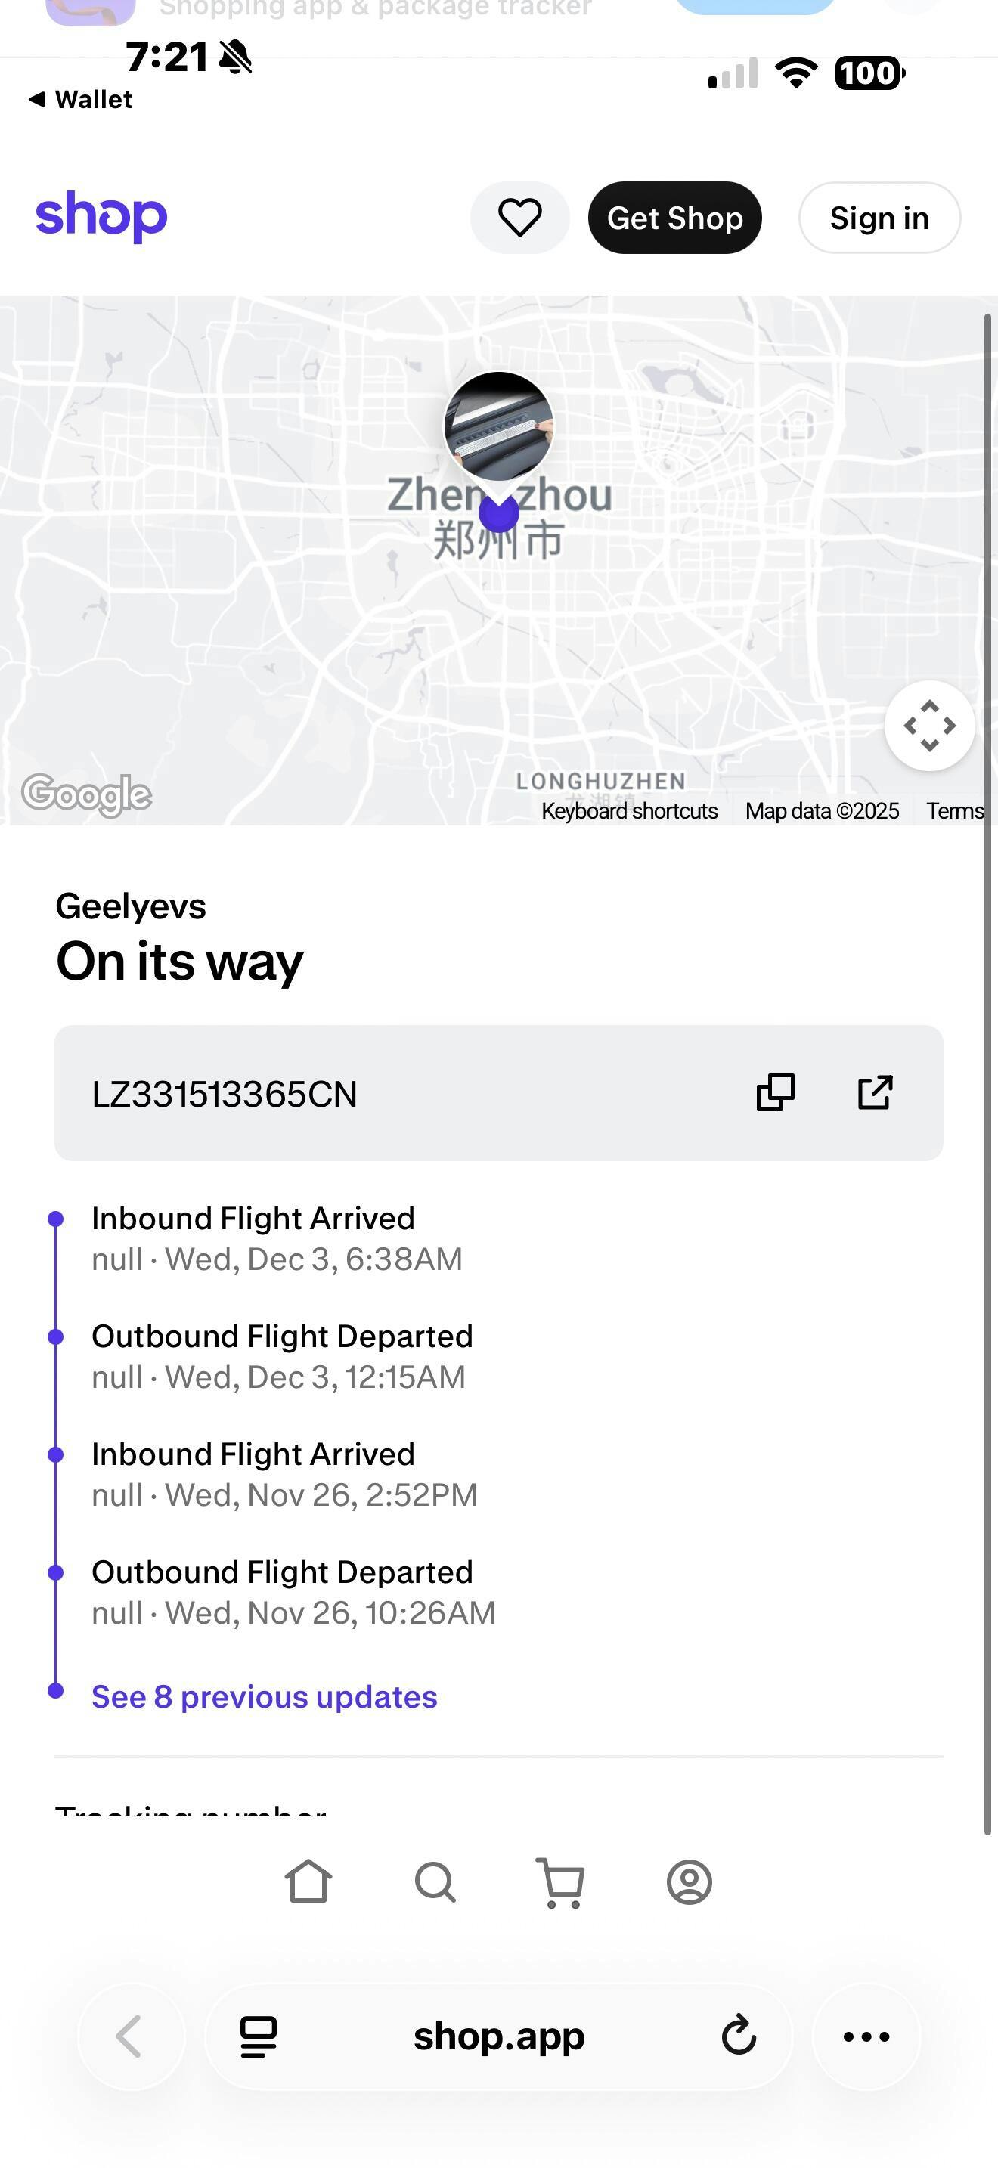
Task: Open the account profile icon
Action: (x=690, y=1882)
